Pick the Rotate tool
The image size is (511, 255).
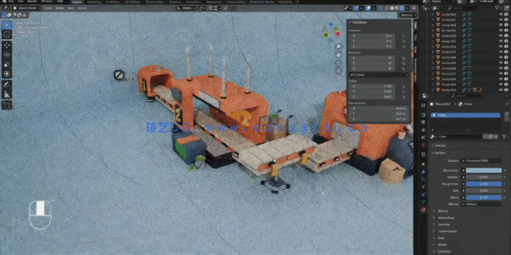click(7, 55)
